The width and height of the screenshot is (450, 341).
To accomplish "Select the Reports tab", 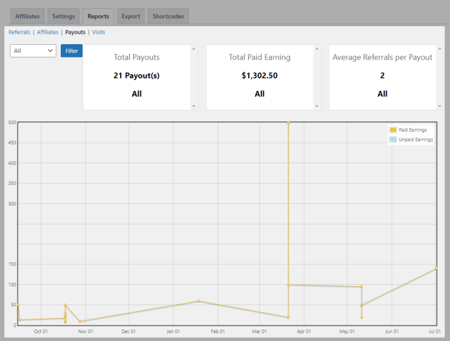I will 98,16.
